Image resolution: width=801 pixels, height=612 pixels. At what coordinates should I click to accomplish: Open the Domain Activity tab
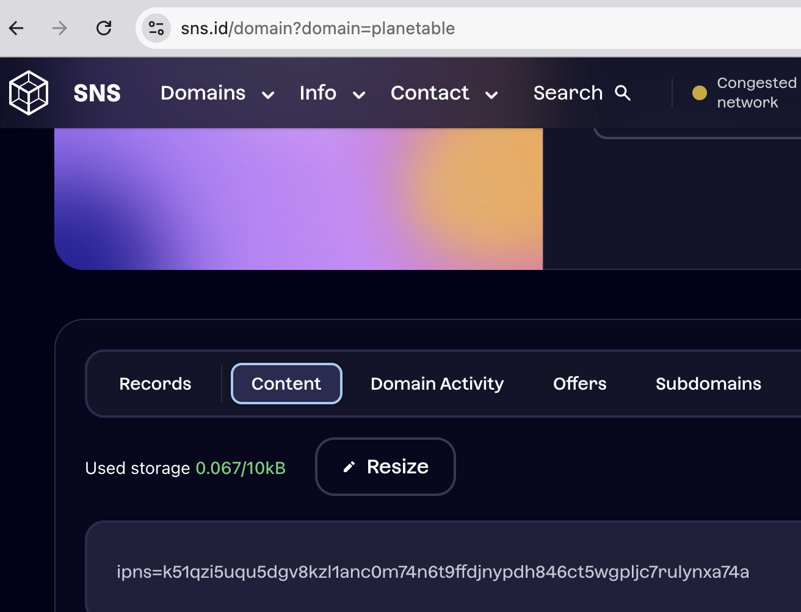coord(437,384)
